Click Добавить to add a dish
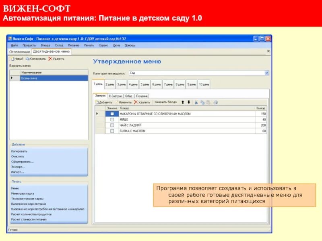 [104, 102]
